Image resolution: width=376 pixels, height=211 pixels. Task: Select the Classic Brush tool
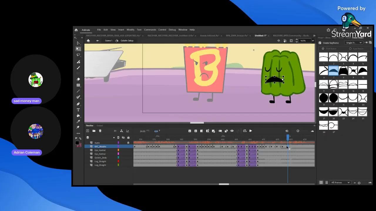(x=78, y=68)
